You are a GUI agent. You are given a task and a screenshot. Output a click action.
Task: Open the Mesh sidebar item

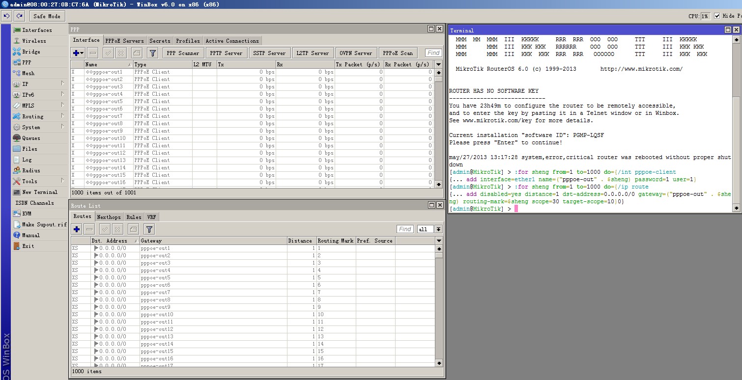click(x=28, y=73)
